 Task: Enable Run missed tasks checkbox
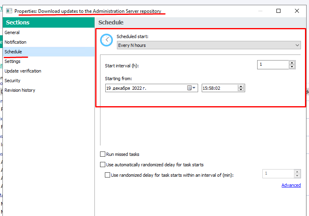(103, 154)
